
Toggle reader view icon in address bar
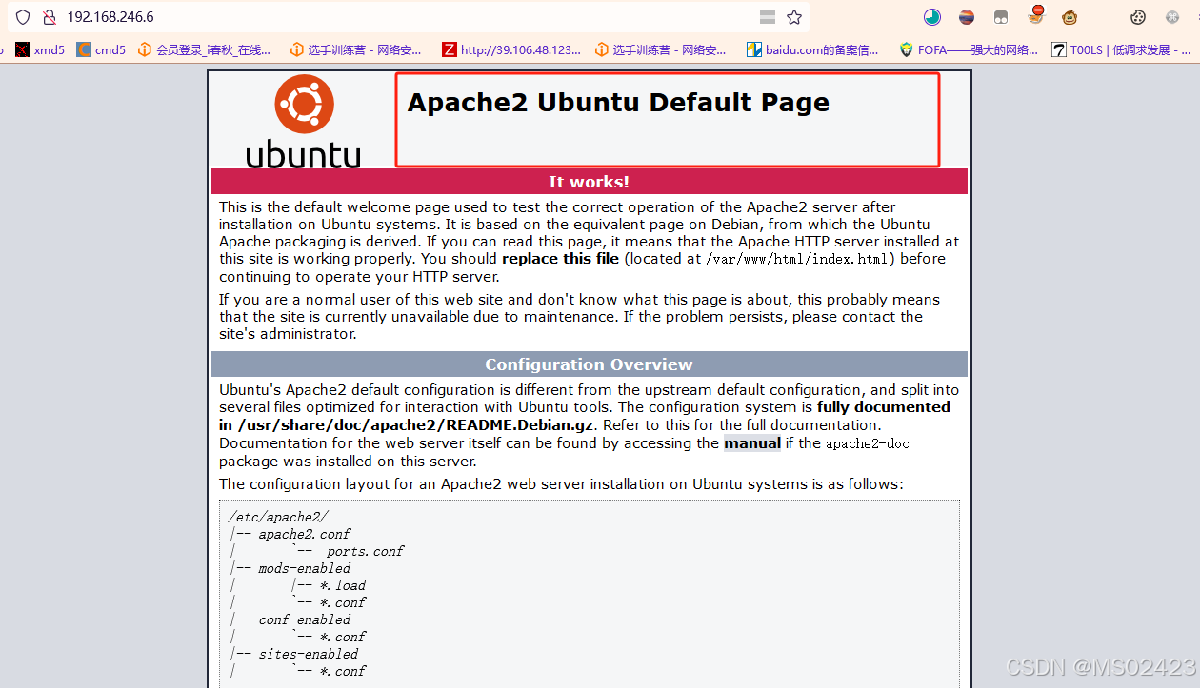click(x=768, y=17)
